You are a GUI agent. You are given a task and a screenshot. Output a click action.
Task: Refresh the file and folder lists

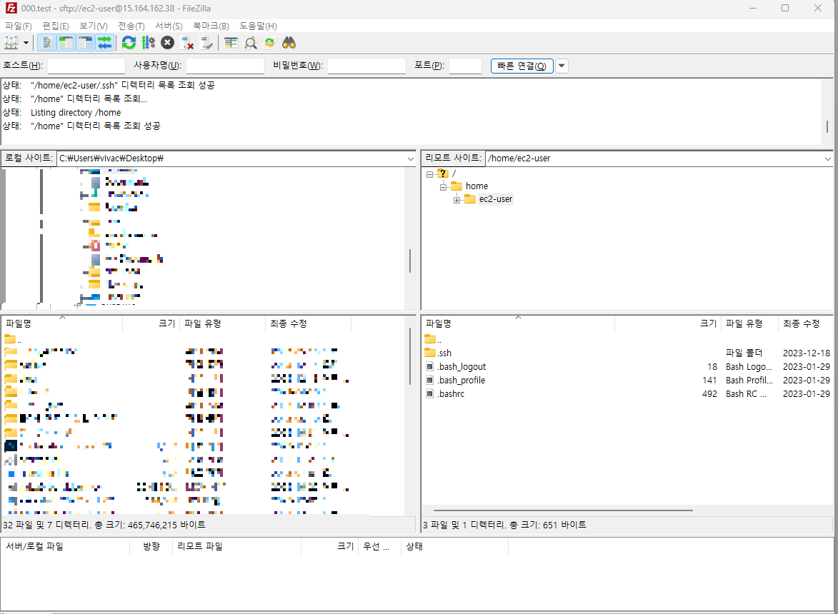(129, 43)
